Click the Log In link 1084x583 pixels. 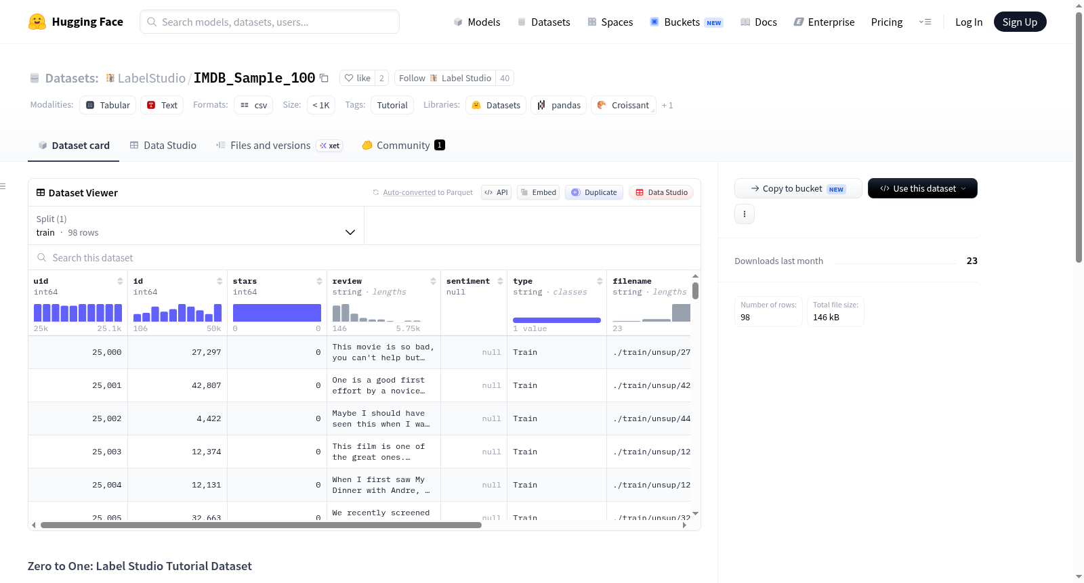pyautogui.click(x=969, y=22)
